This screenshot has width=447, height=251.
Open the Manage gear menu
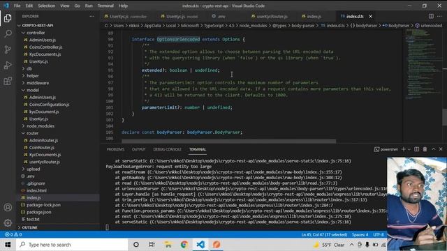pos(8,223)
